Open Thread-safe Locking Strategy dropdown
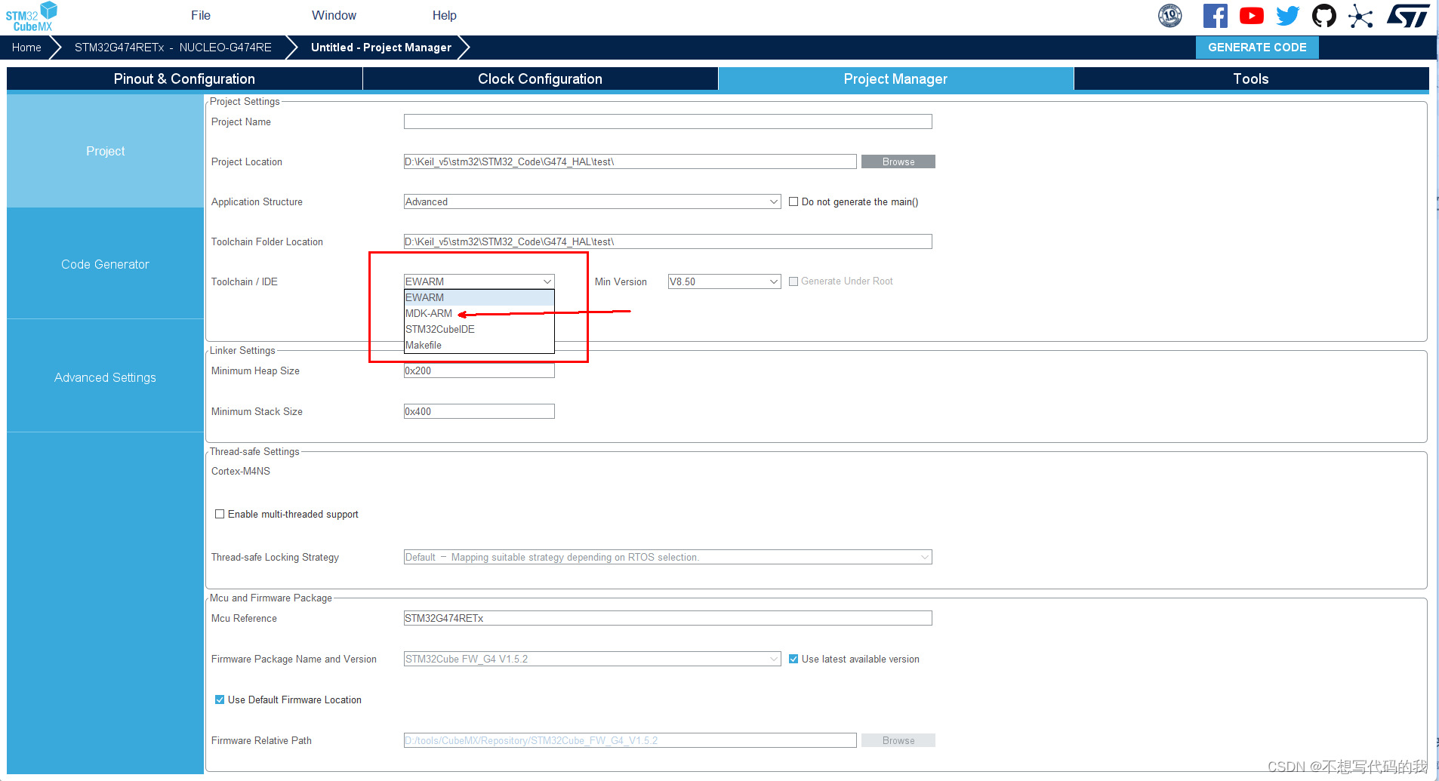 click(668, 557)
